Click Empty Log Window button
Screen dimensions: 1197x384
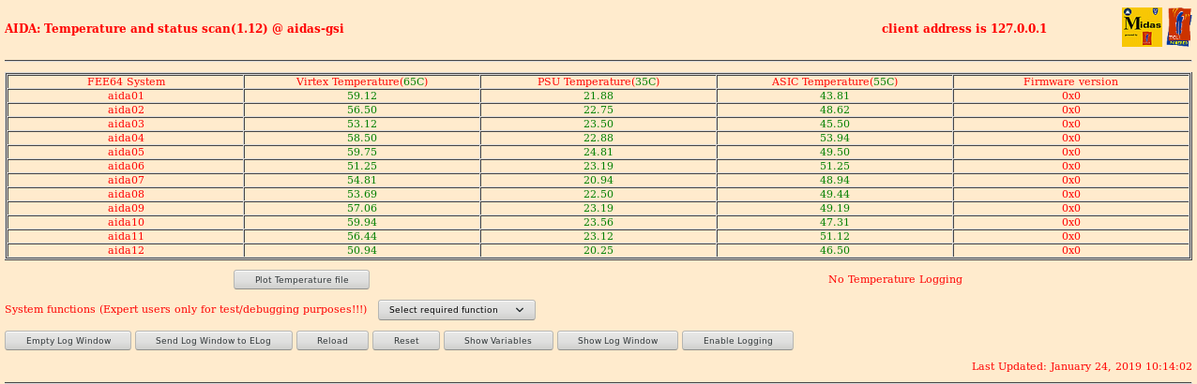tap(68, 341)
